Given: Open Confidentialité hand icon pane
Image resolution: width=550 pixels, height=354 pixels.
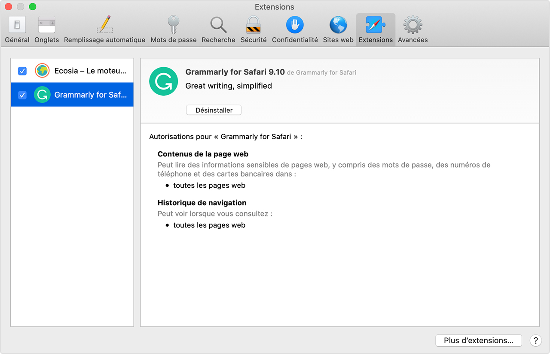Looking at the screenshot, I should pyautogui.click(x=295, y=25).
